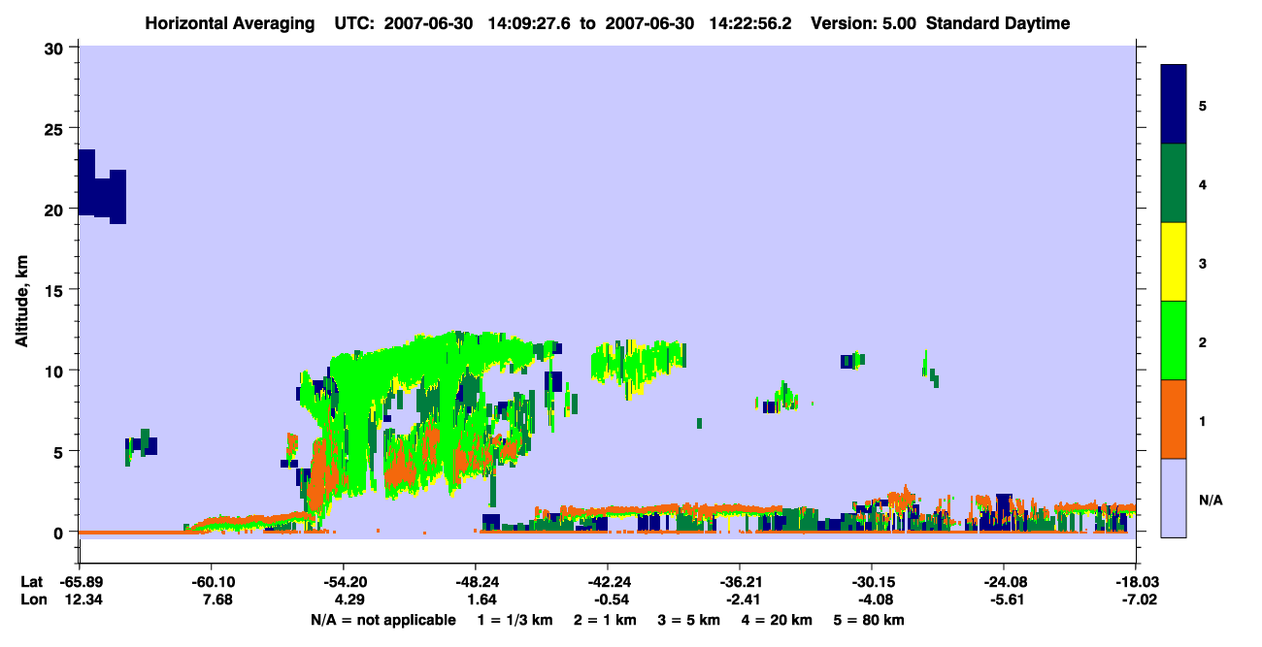The height and width of the screenshot is (647, 1262).
Task: Click latitude value -42.24
Action: [608, 582]
